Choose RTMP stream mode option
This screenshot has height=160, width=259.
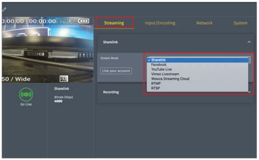(198, 83)
